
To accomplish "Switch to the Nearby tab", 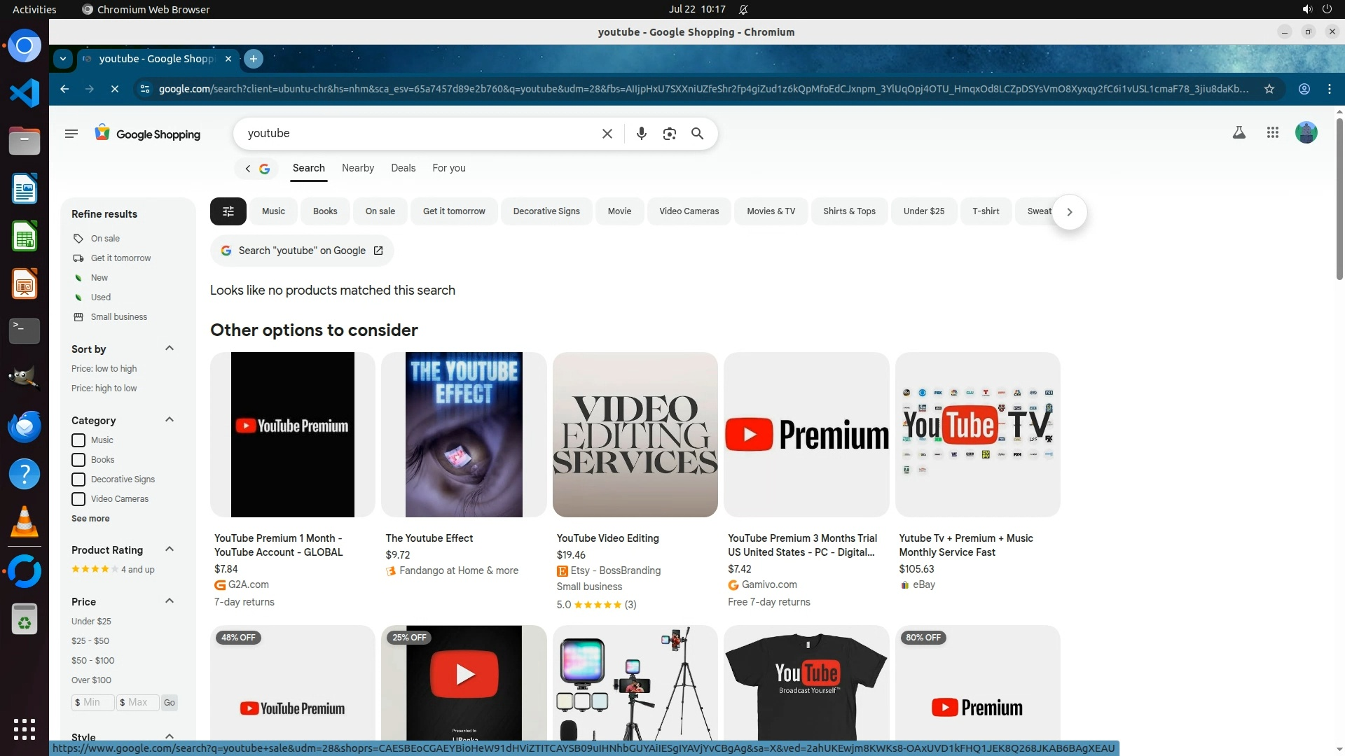I will click(357, 168).
